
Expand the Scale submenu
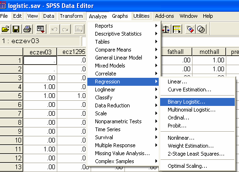pos(123,113)
